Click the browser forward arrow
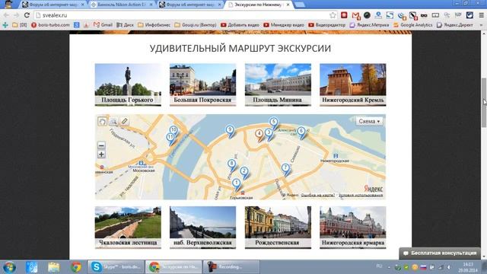 (x=17, y=15)
